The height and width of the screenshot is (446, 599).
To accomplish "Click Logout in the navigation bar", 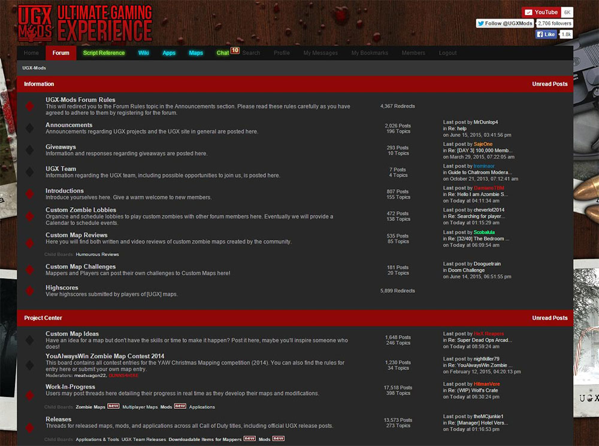I will pos(447,53).
